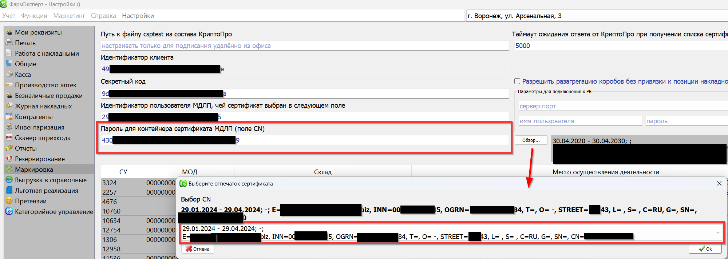This screenshot has width=728, height=259.
Task: Click the сервер:порт input field
Action: 622,106
